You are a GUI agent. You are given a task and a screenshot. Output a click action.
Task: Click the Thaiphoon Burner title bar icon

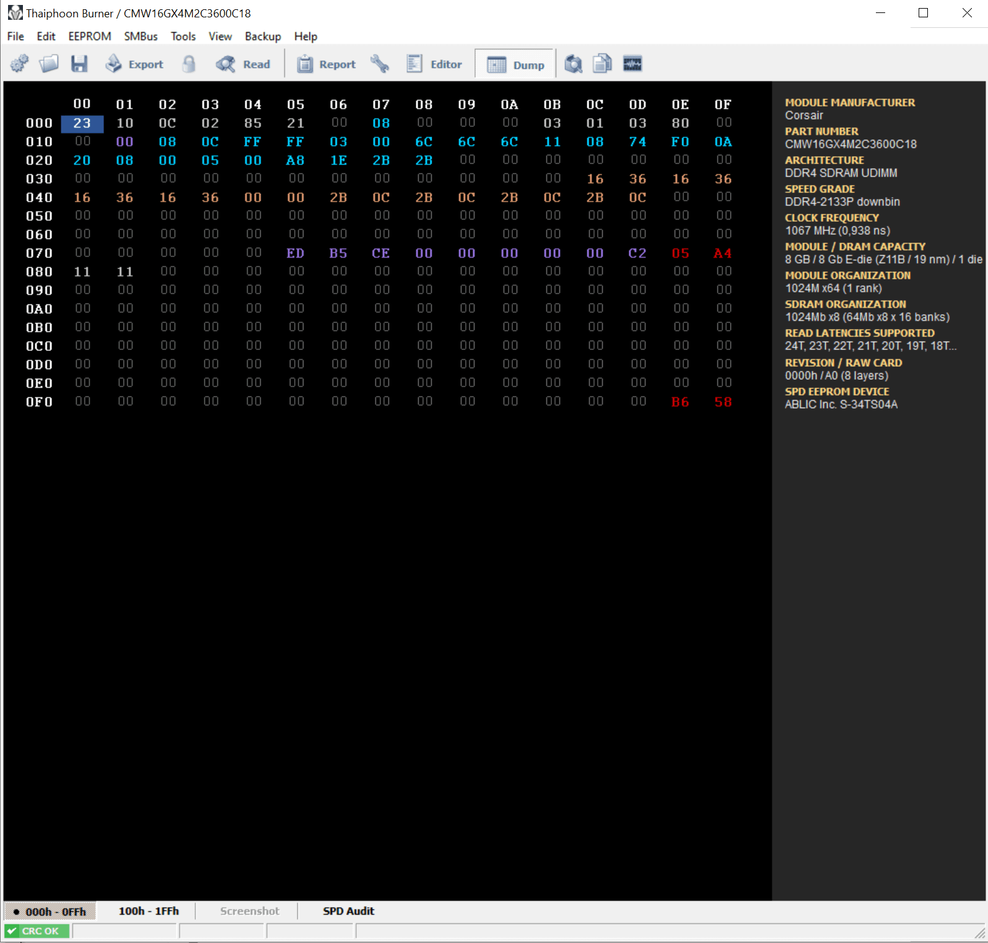[15, 13]
